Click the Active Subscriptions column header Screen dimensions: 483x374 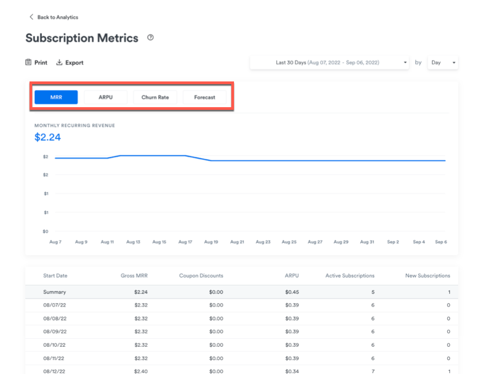coord(349,275)
